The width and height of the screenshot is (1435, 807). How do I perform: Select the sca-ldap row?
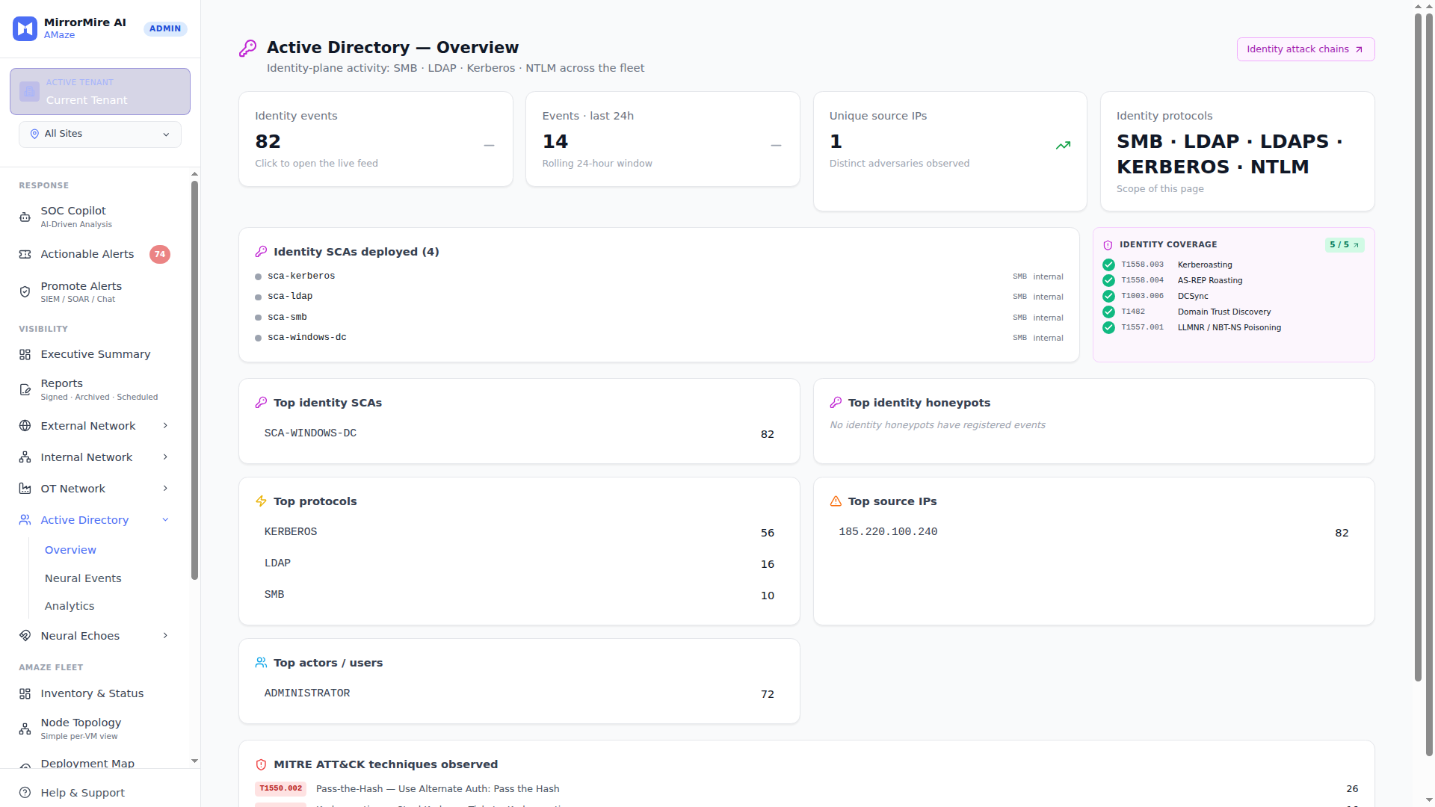(658, 297)
